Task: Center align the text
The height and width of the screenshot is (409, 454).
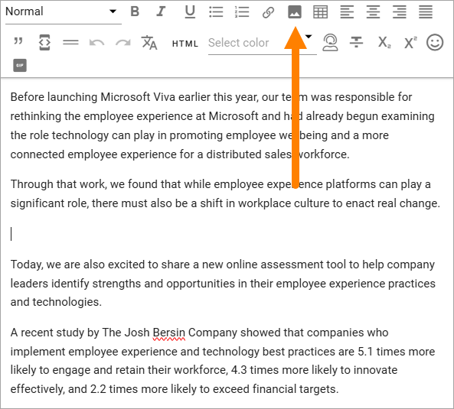Action: (x=373, y=12)
